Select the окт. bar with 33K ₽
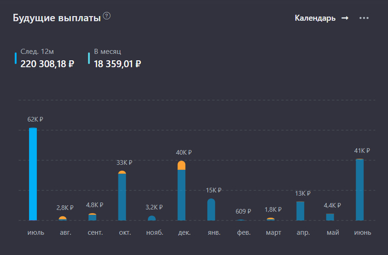Viewport: 388px width, 255px height. pos(122,196)
